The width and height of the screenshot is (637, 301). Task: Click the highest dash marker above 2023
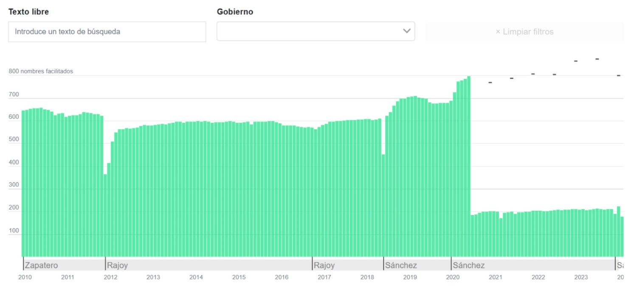[597, 59]
